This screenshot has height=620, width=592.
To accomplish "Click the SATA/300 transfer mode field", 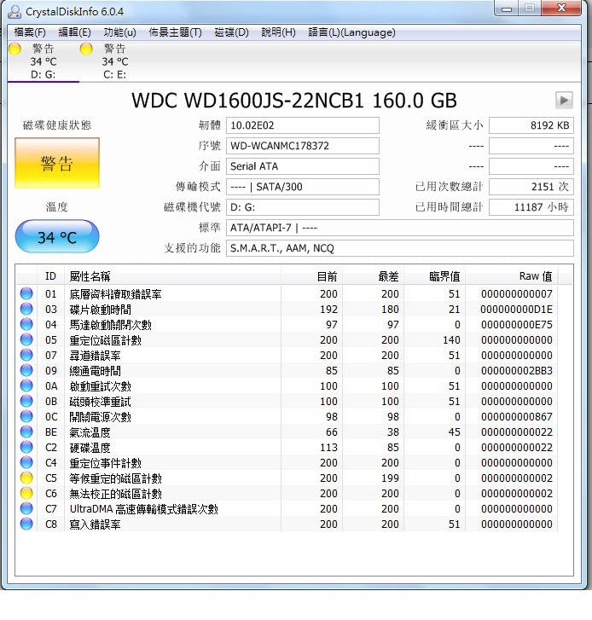I will pos(303,187).
